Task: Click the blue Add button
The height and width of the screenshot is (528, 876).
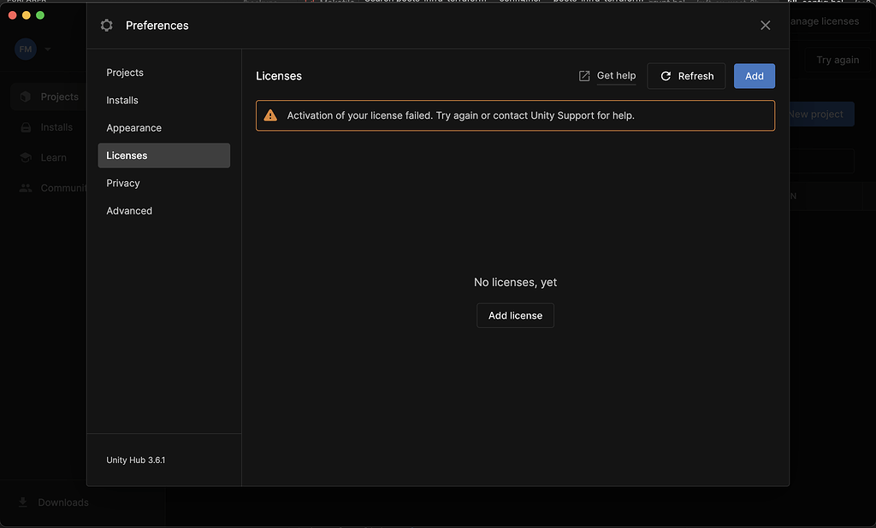Action: tap(755, 76)
